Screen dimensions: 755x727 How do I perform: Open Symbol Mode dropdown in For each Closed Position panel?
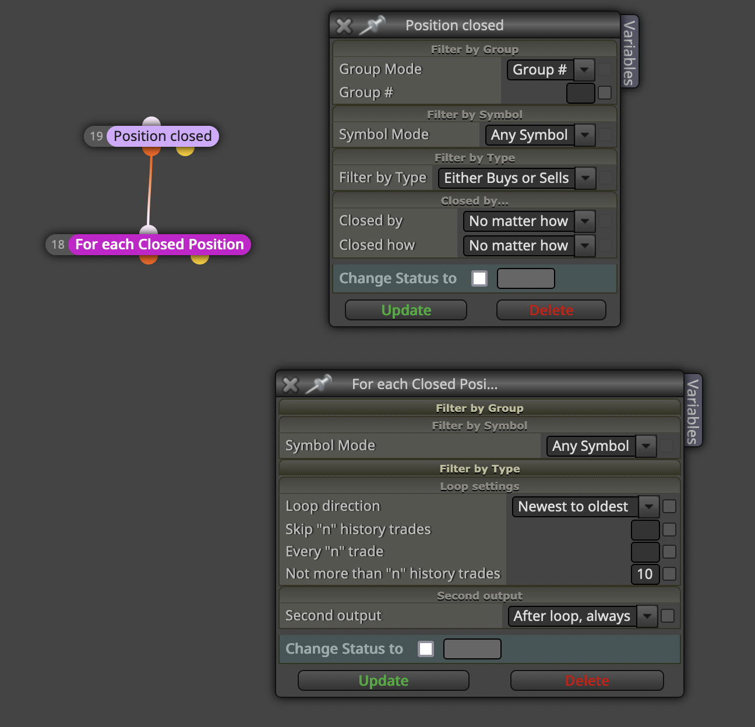tap(602, 446)
